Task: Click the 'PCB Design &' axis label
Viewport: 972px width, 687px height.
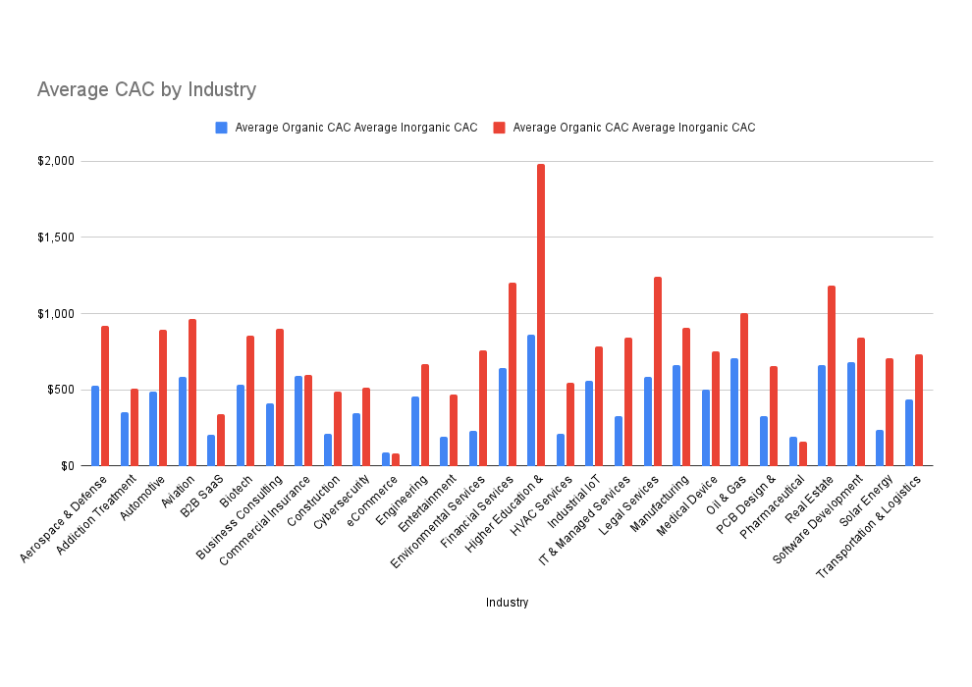Action: tap(746, 504)
